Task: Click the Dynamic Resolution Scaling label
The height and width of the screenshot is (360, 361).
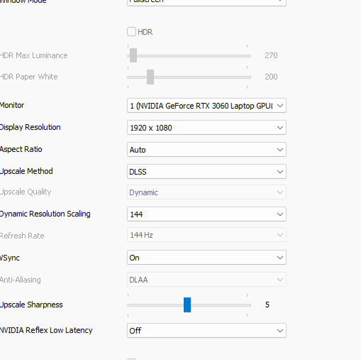Action: tap(45, 214)
